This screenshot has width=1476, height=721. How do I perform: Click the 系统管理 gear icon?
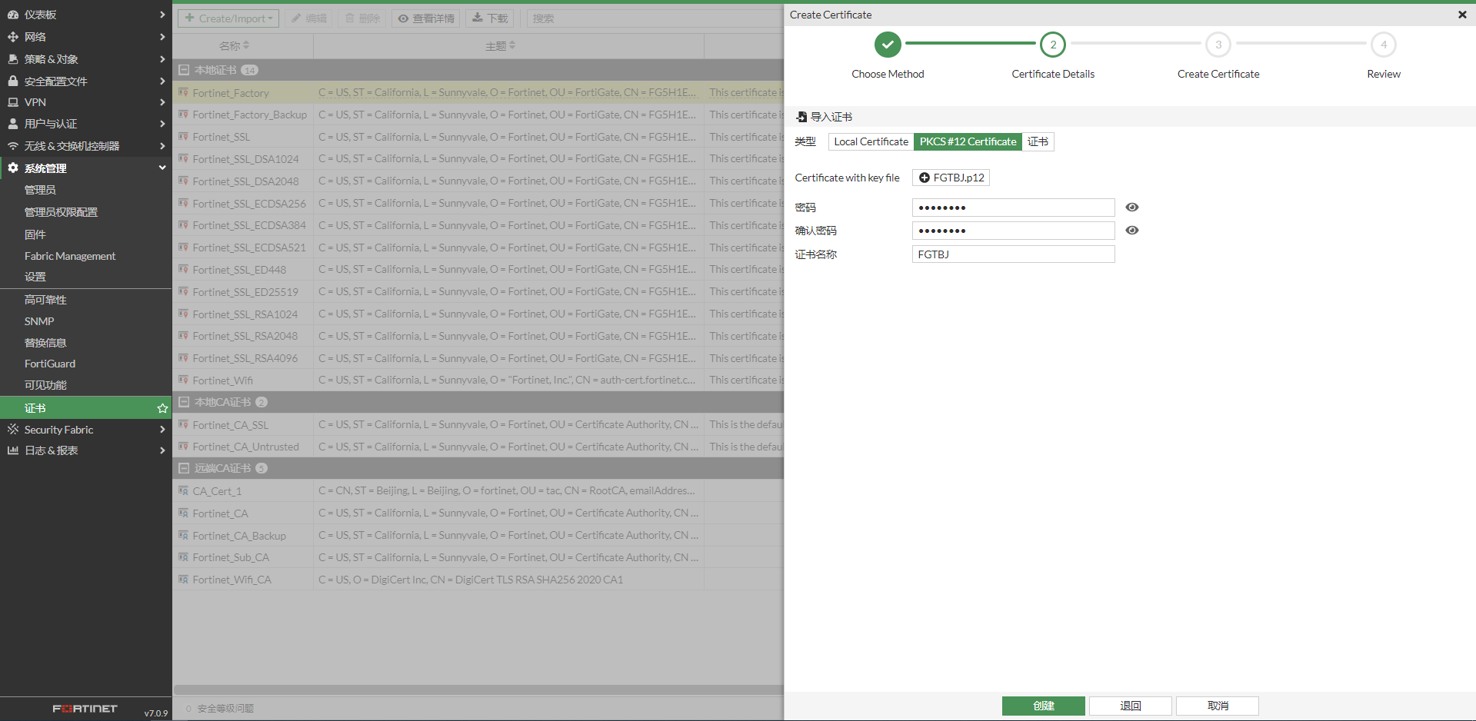(13, 168)
